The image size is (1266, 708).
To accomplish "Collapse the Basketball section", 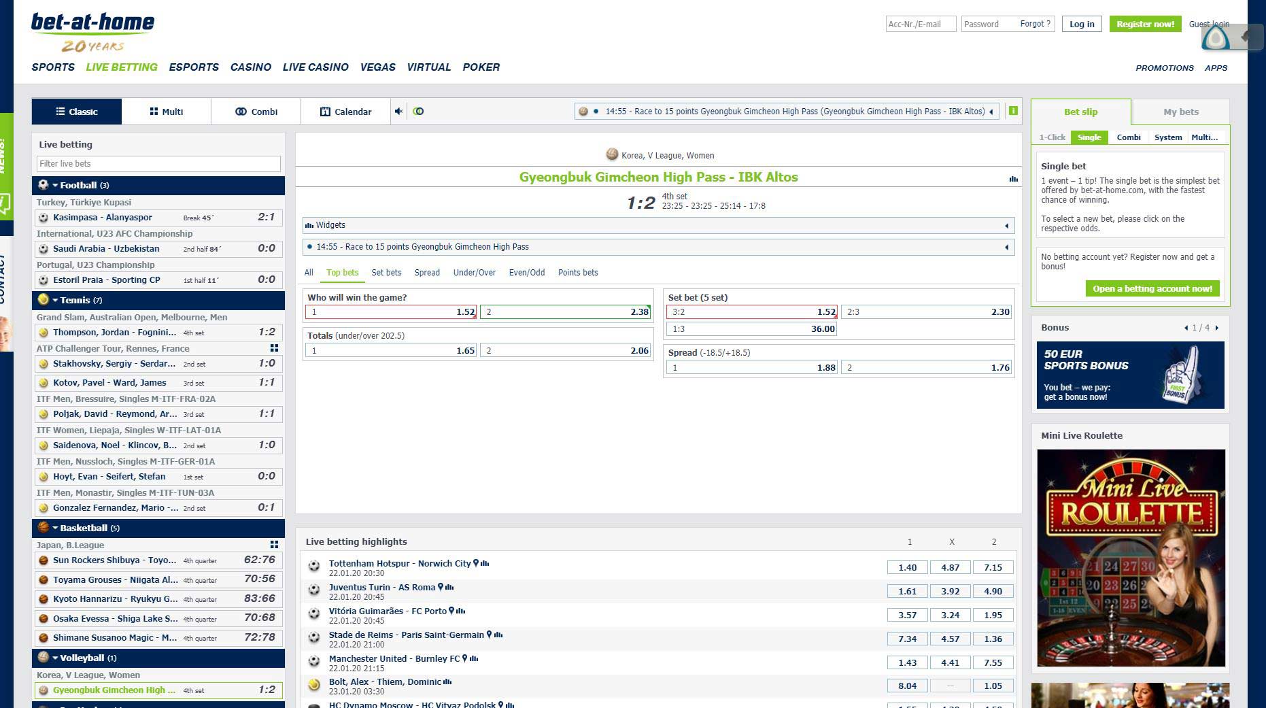I will tap(55, 528).
